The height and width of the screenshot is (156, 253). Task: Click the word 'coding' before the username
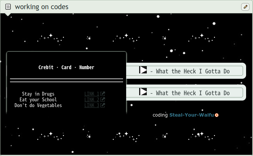pos(160,115)
